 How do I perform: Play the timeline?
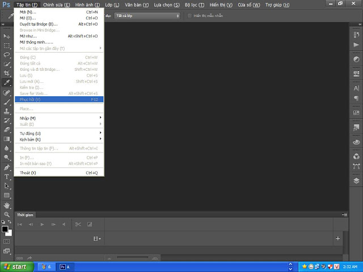tap(42, 224)
